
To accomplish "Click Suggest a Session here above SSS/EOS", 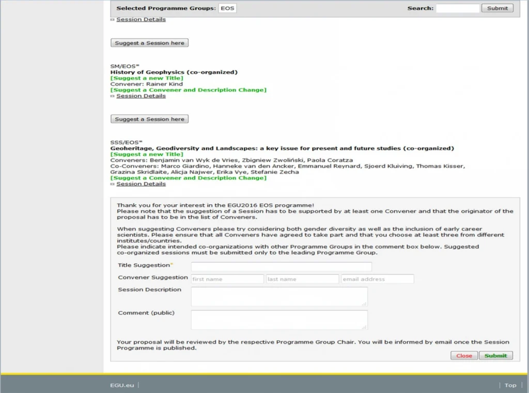I will [x=149, y=119].
